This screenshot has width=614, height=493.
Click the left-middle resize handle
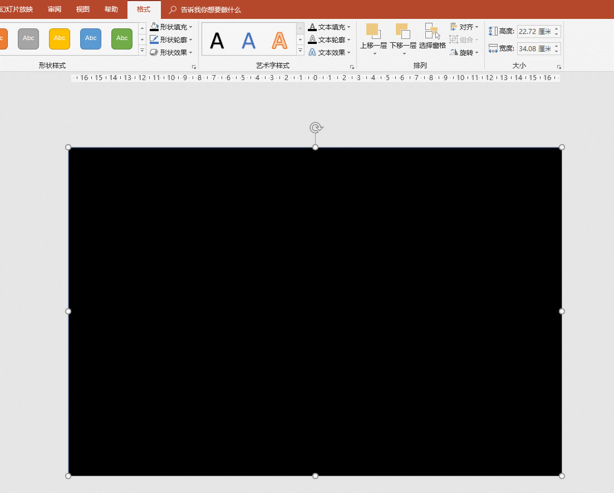tap(68, 312)
